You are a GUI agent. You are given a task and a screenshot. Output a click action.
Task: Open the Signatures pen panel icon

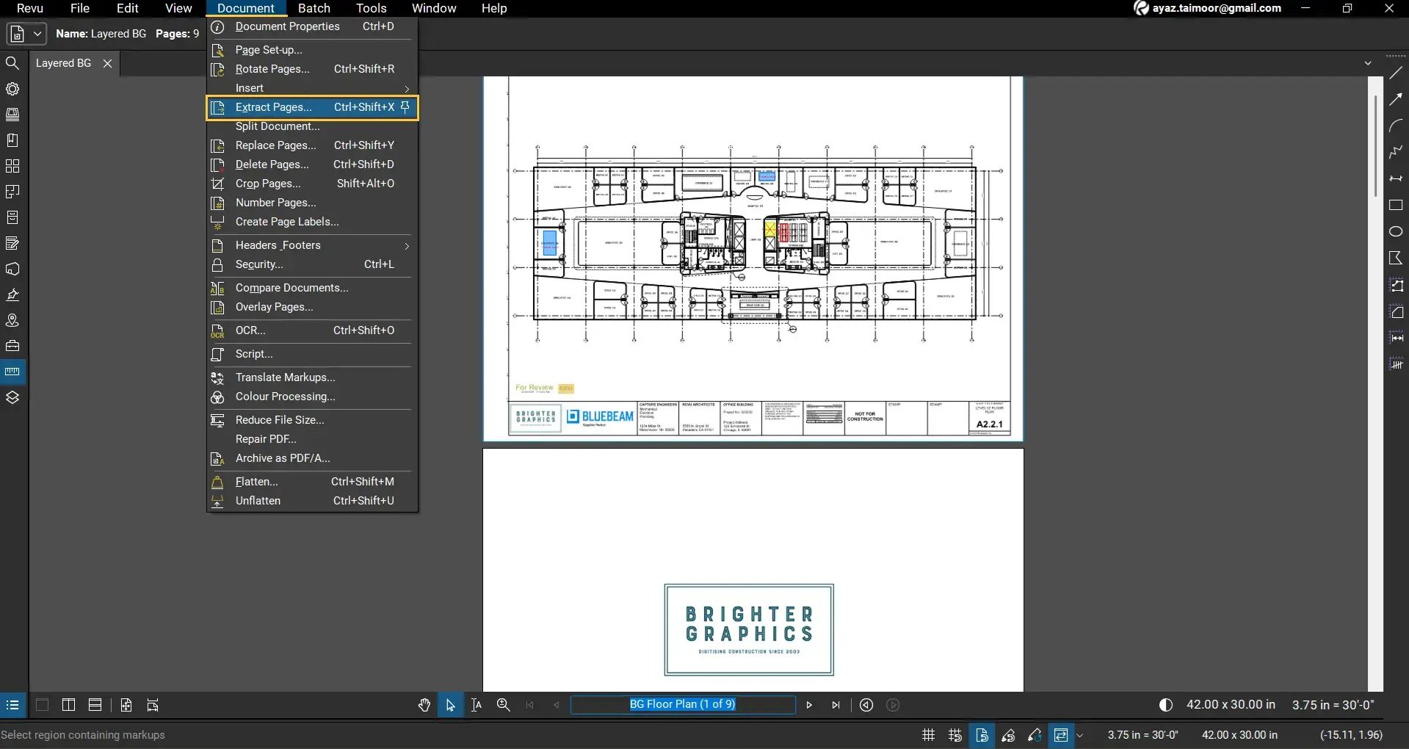12,294
